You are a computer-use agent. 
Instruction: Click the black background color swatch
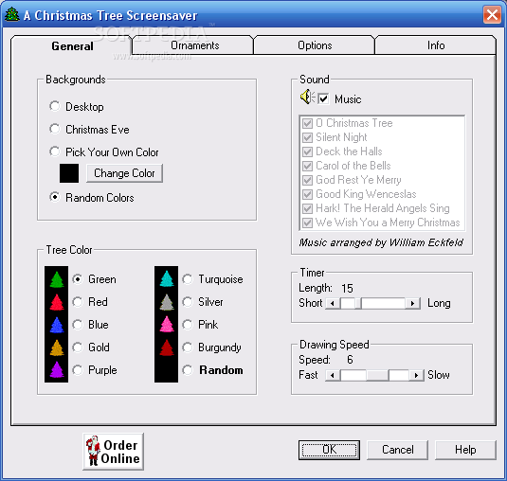click(69, 173)
